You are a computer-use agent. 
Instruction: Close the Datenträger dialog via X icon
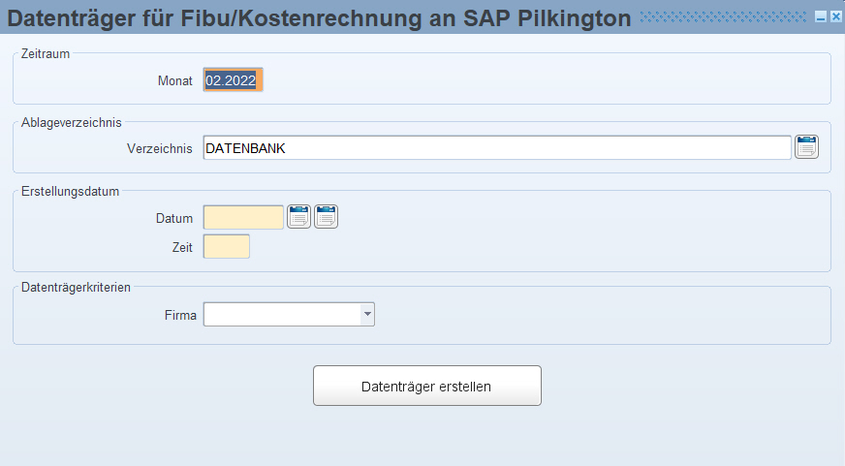tap(836, 17)
